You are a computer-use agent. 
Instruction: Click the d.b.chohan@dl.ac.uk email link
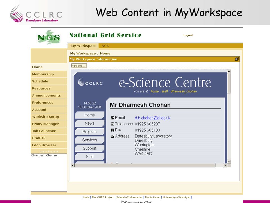click(152, 118)
